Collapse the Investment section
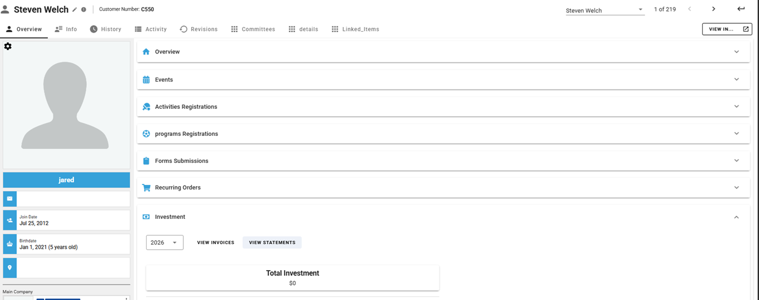Screen dimensions: 759x300 (x=736, y=217)
